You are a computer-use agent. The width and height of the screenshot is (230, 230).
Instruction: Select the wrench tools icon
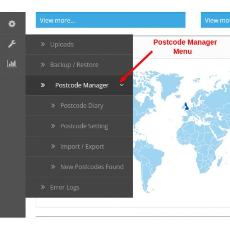coord(12,44)
